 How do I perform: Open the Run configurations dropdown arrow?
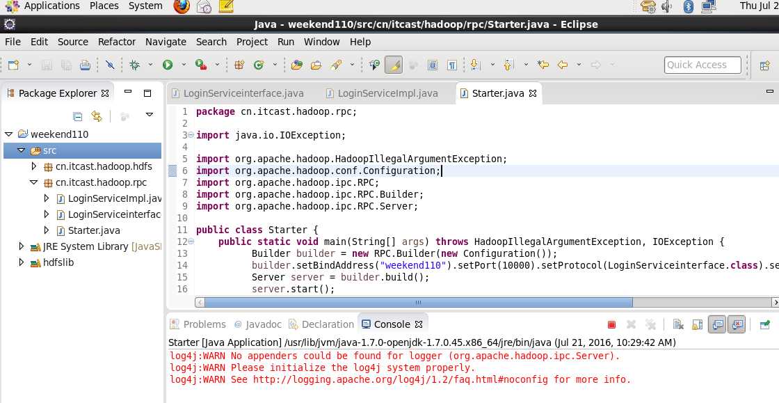pyautogui.click(x=184, y=65)
